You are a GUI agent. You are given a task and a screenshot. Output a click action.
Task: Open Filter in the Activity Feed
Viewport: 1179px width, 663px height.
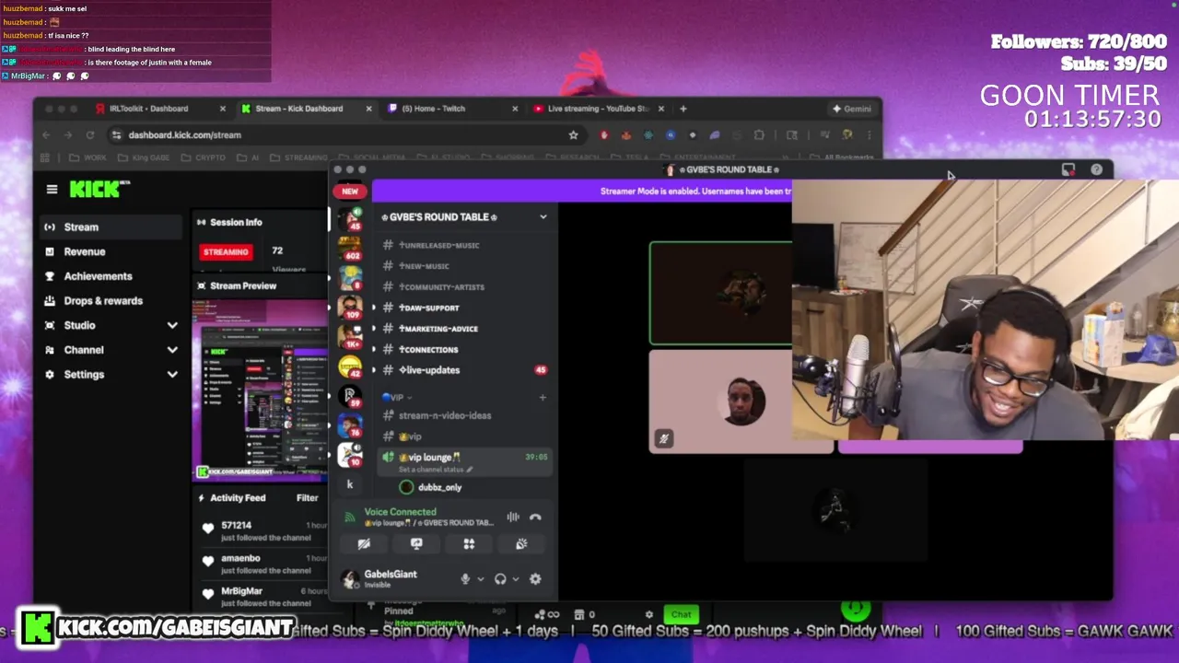point(307,498)
